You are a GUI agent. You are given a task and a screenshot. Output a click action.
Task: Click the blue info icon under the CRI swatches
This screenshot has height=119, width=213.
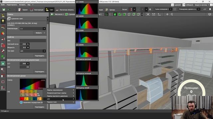(x=21, y=102)
